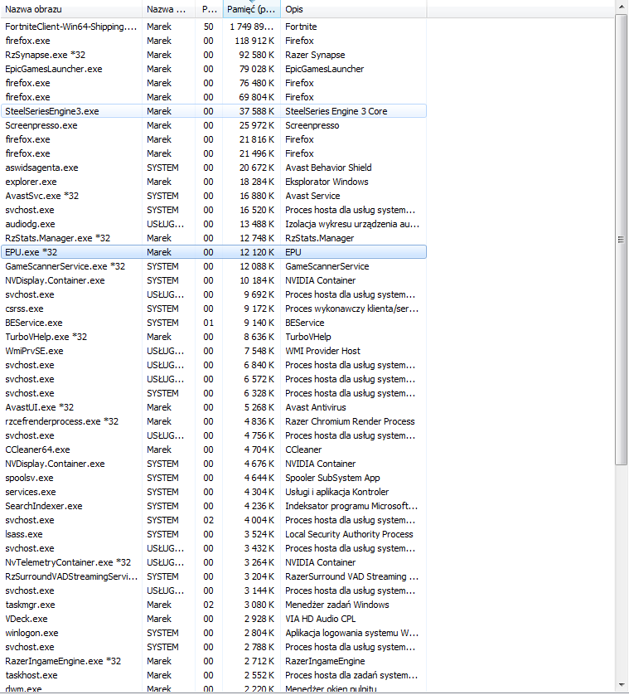Select the aswidsagenta.exe process
Viewport: 629px width, 695px height.
(x=214, y=168)
